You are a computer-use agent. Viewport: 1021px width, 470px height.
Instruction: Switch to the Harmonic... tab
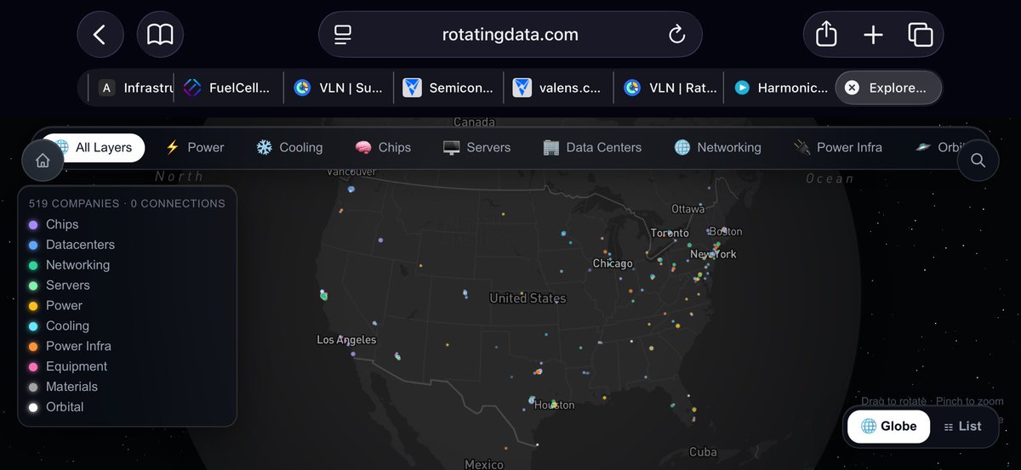(779, 88)
